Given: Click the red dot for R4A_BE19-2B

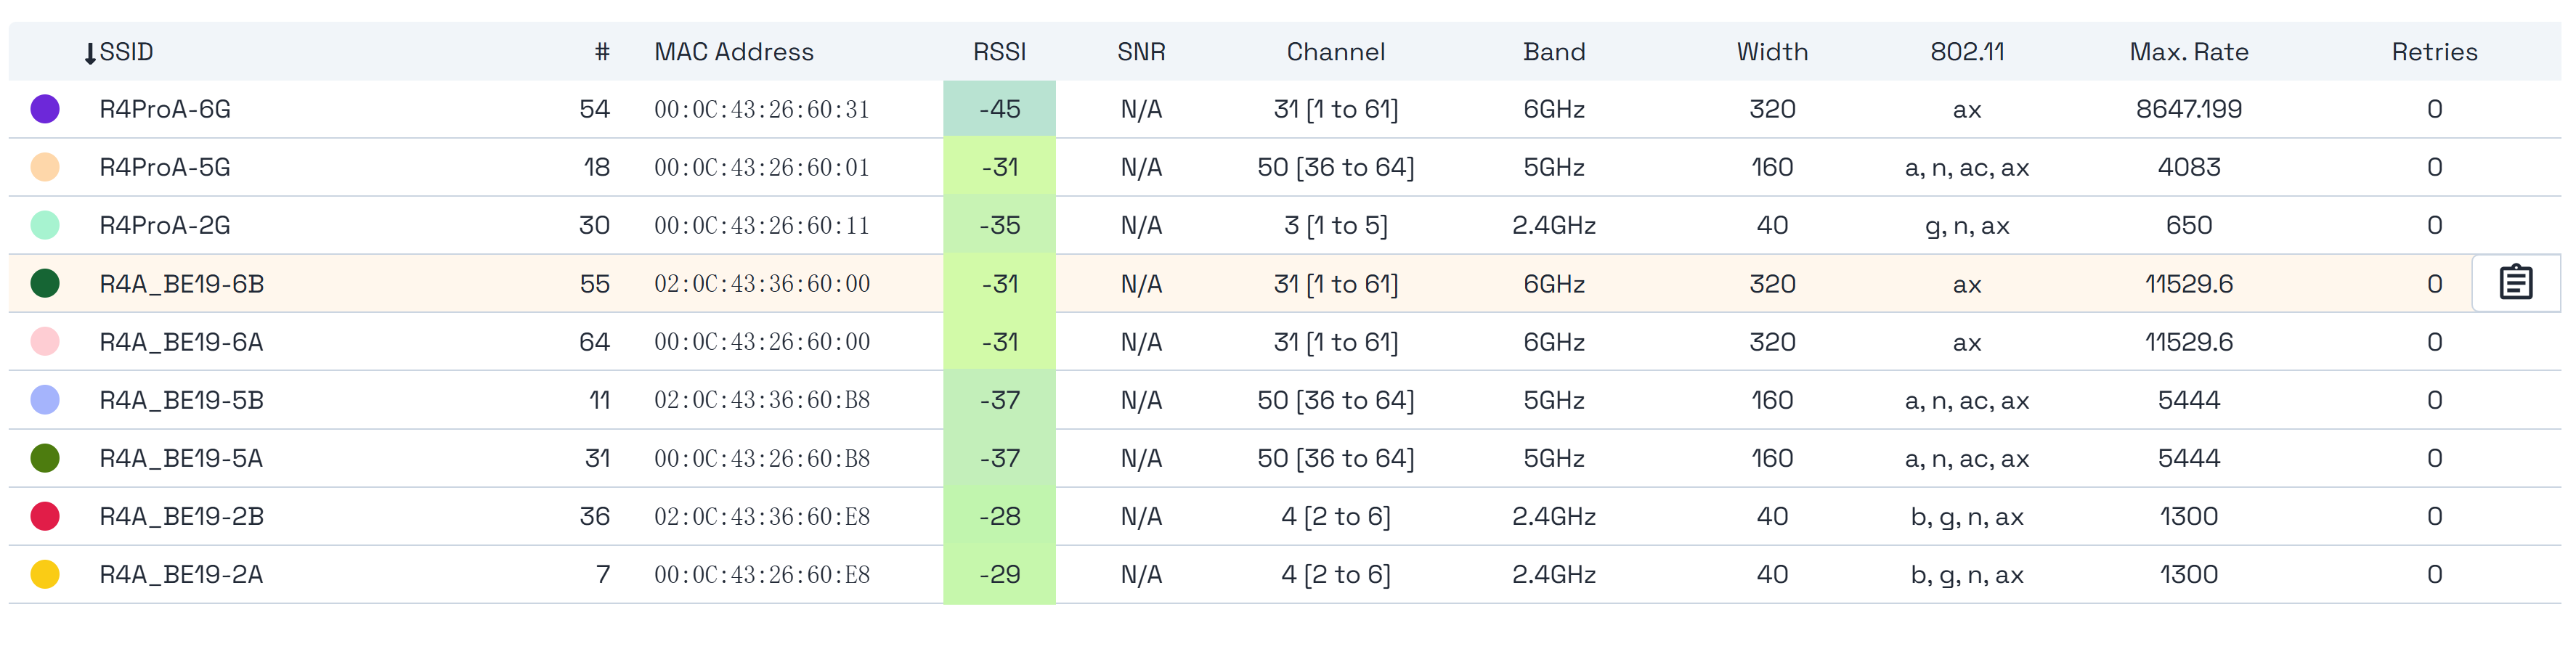Looking at the screenshot, I should click(45, 516).
